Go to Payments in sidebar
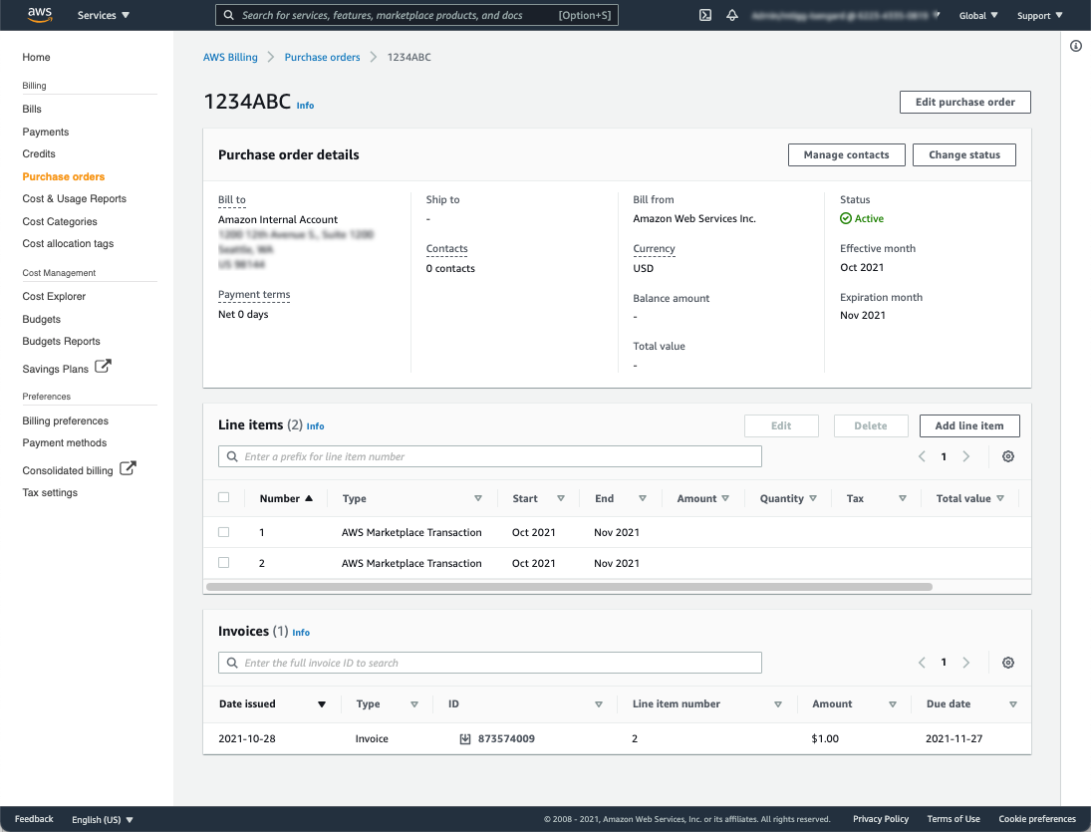 [x=45, y=132]
